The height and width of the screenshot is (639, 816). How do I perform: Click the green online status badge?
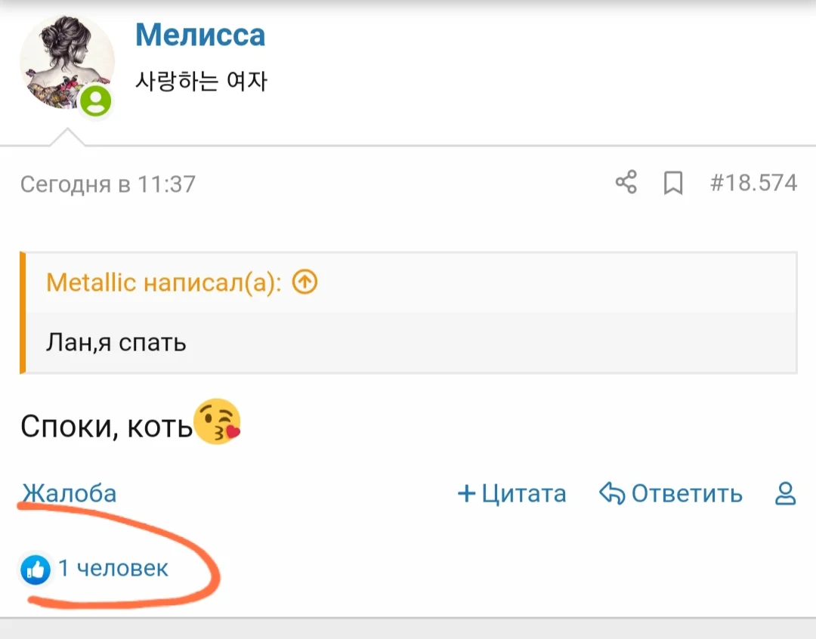pyautogui.click(x=96, y=101)
